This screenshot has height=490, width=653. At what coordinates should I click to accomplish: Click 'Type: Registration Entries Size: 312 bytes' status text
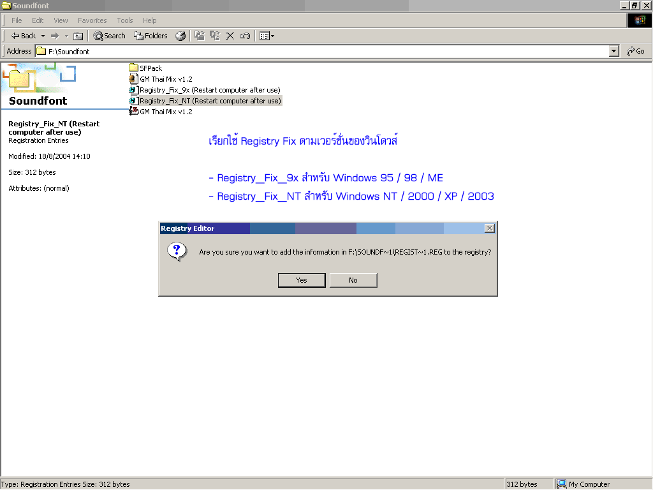65,484
